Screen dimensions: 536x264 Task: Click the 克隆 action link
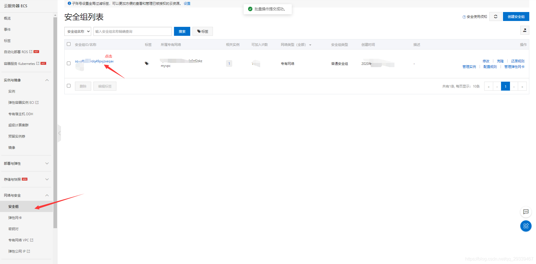pos(500,61)
